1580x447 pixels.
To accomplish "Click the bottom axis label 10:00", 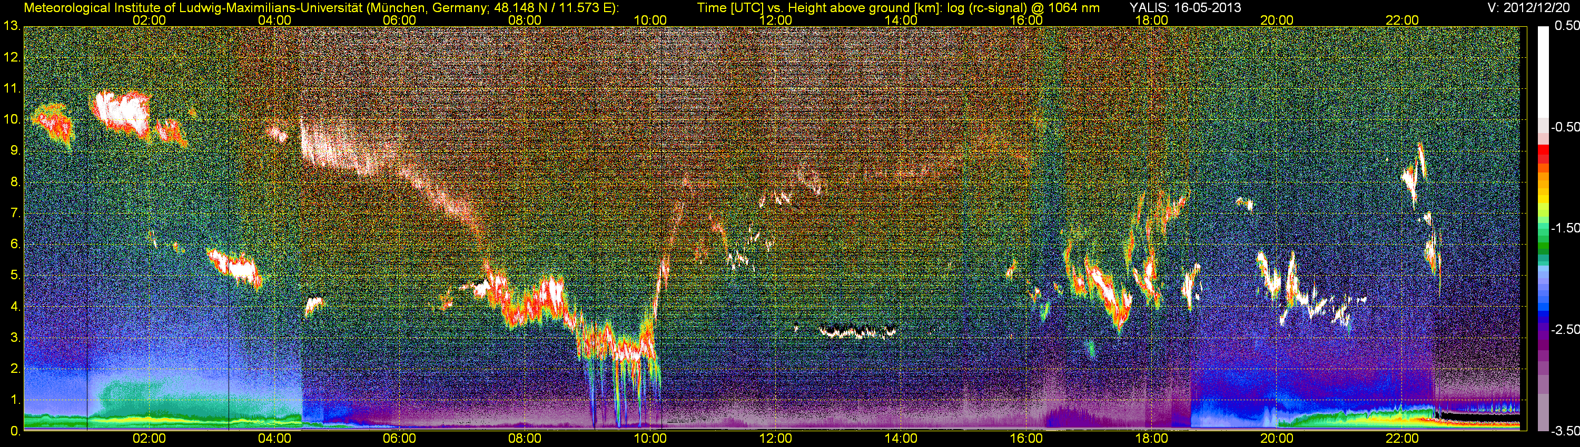I will tap(650, 439).
